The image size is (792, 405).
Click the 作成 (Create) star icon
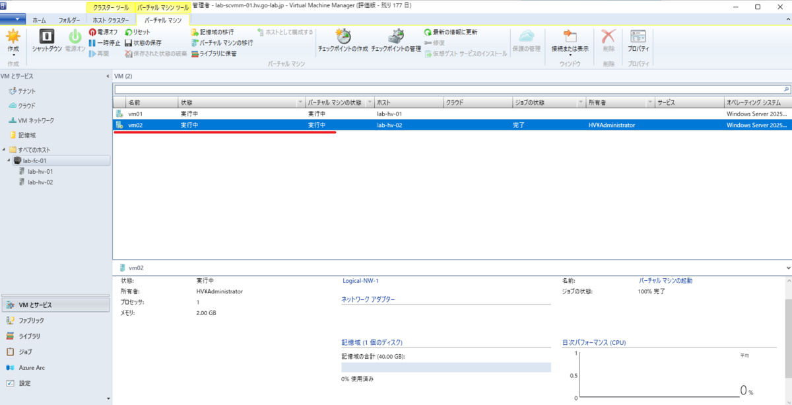[13, 36]
